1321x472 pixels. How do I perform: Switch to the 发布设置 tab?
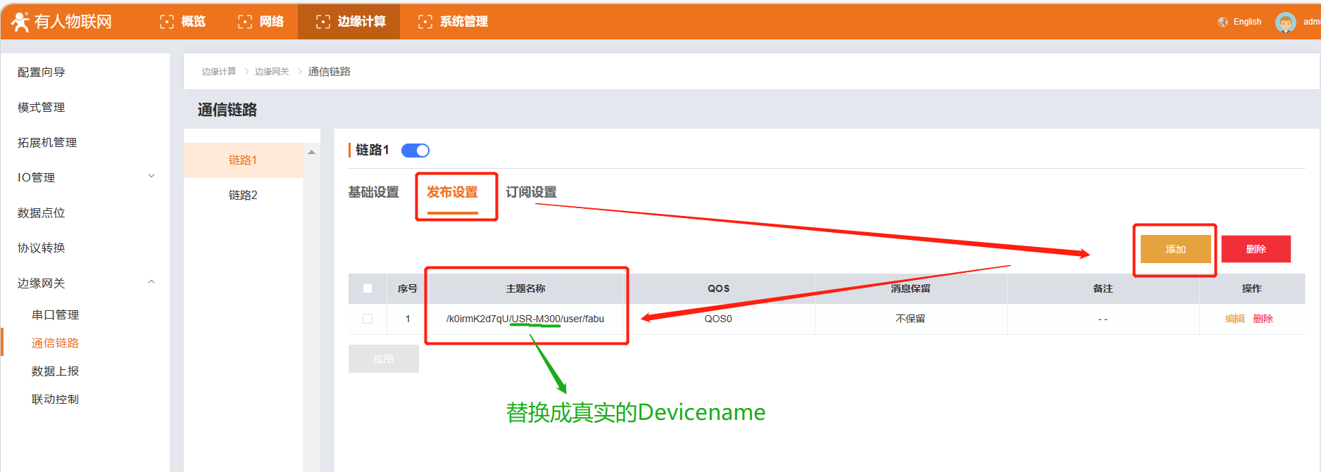tap(452, 192)
